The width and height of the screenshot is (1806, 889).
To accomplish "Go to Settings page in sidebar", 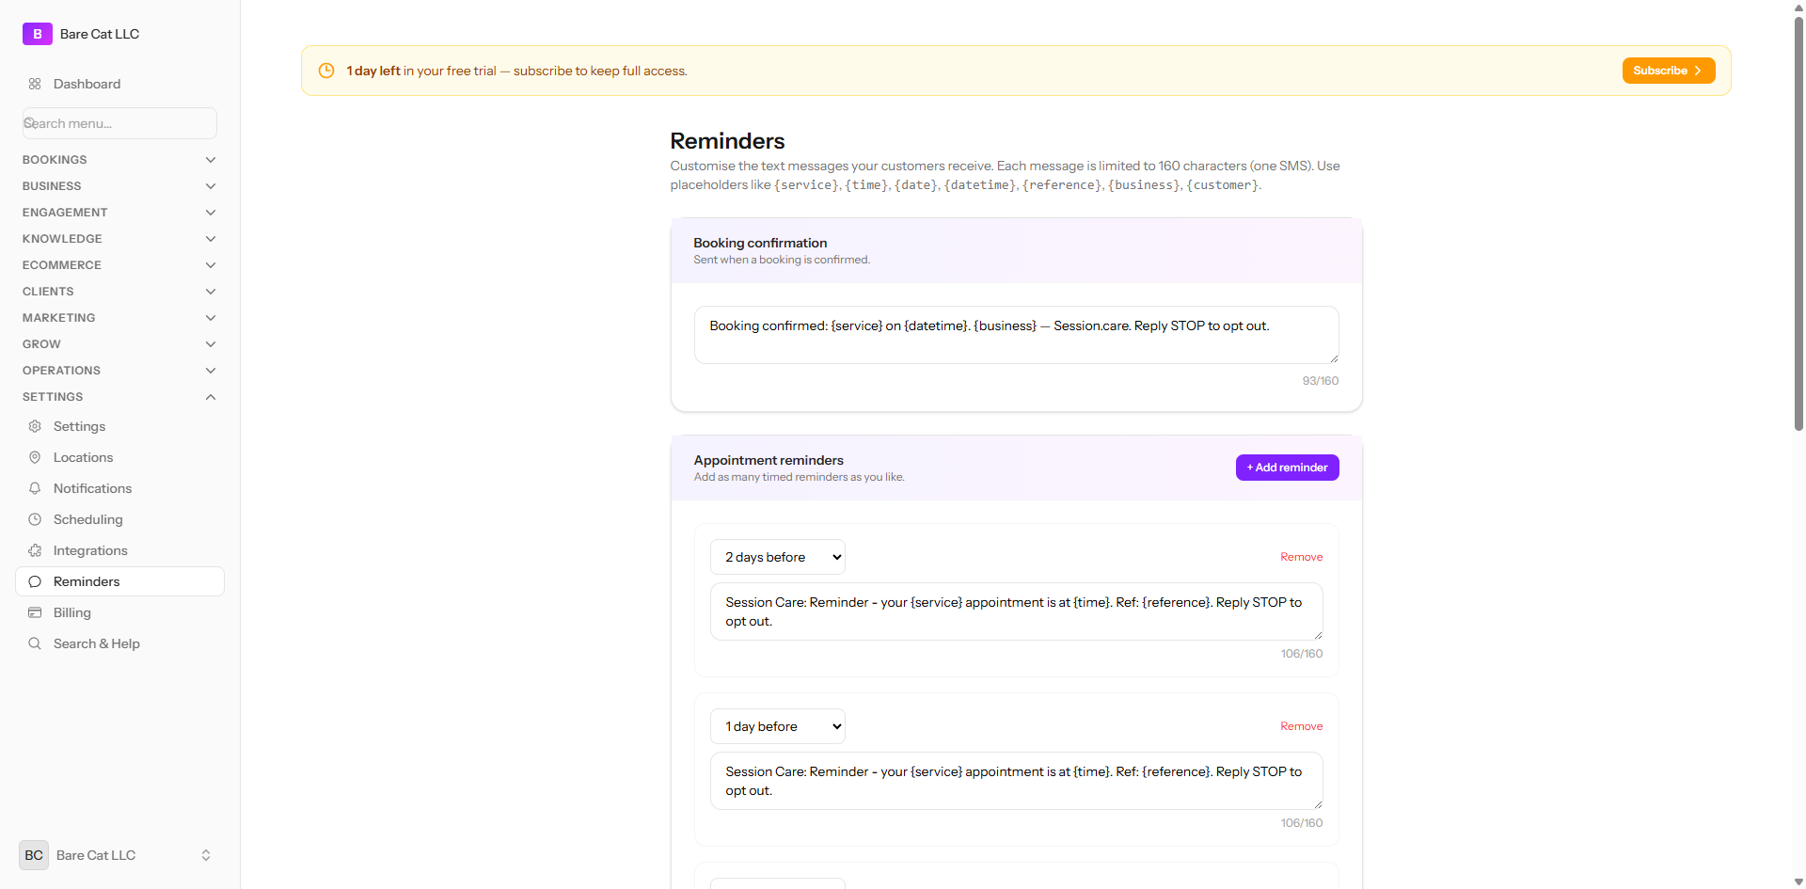I will (x=119, y=426).
